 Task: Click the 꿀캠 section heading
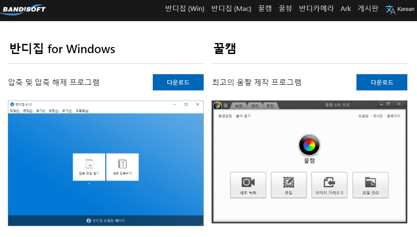pos(225,49)
